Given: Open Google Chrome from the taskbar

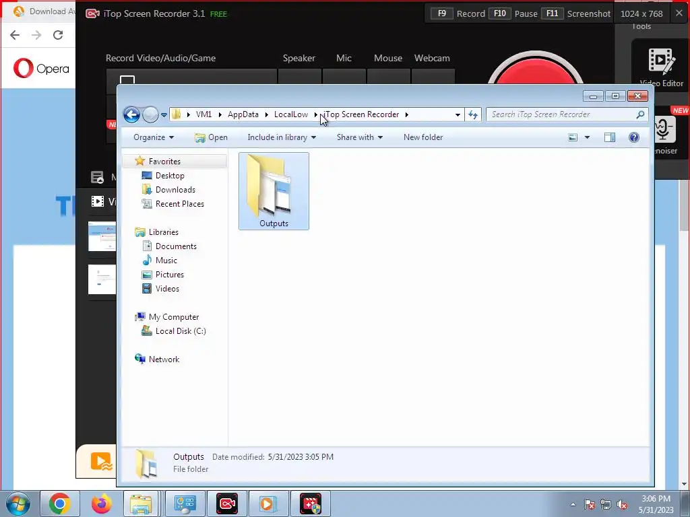Looking at the screenshot, I should coord(60,504).
